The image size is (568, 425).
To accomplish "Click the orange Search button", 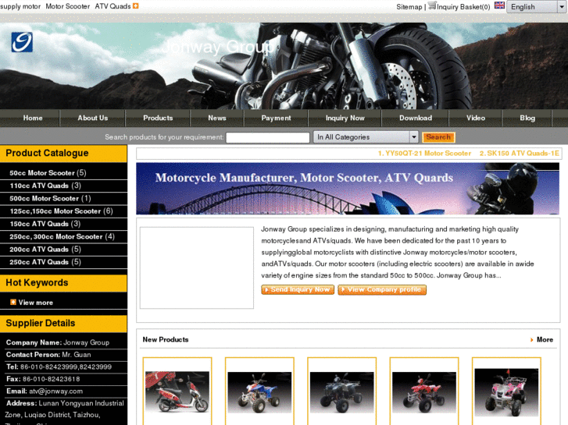I will click(x=438, y=137).
